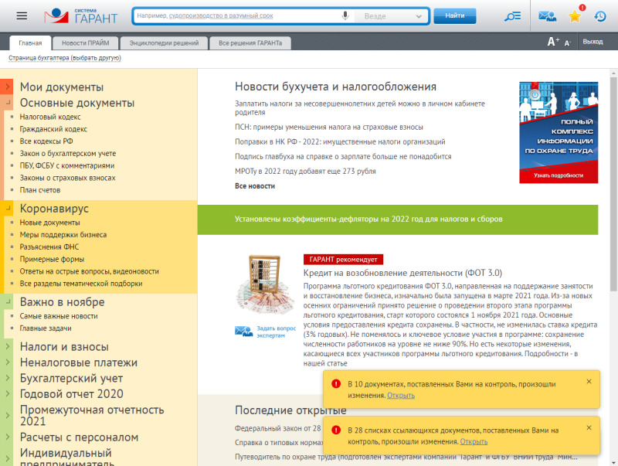Collapse Коронавирус section
This screenshot has height=466, width=618.
tap(8, 208)
